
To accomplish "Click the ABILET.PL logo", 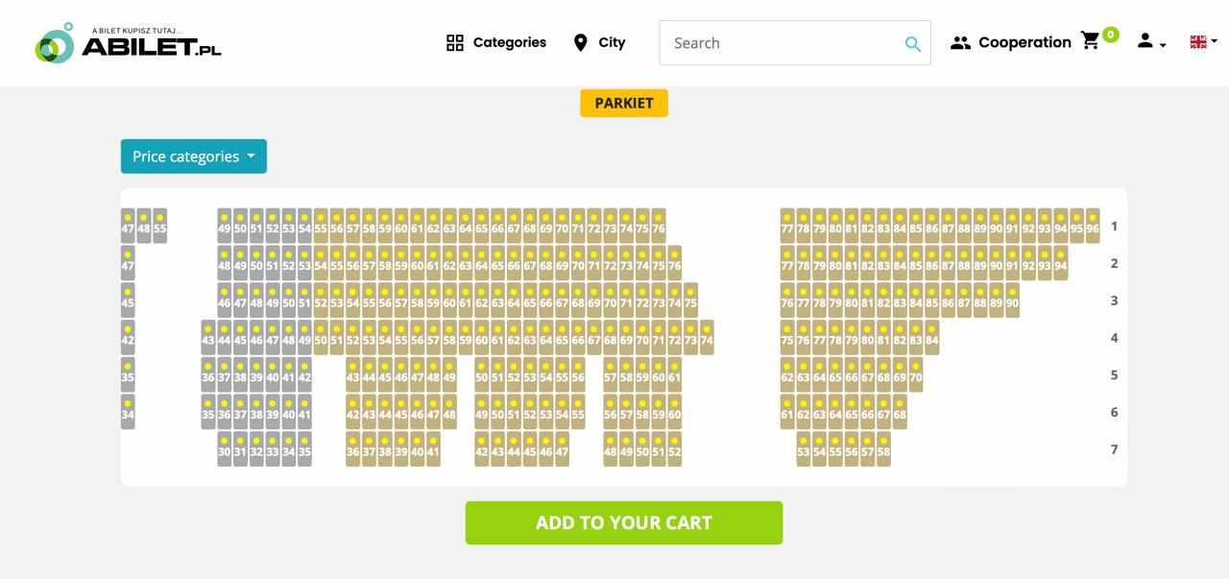I will (x=128, y=43).
